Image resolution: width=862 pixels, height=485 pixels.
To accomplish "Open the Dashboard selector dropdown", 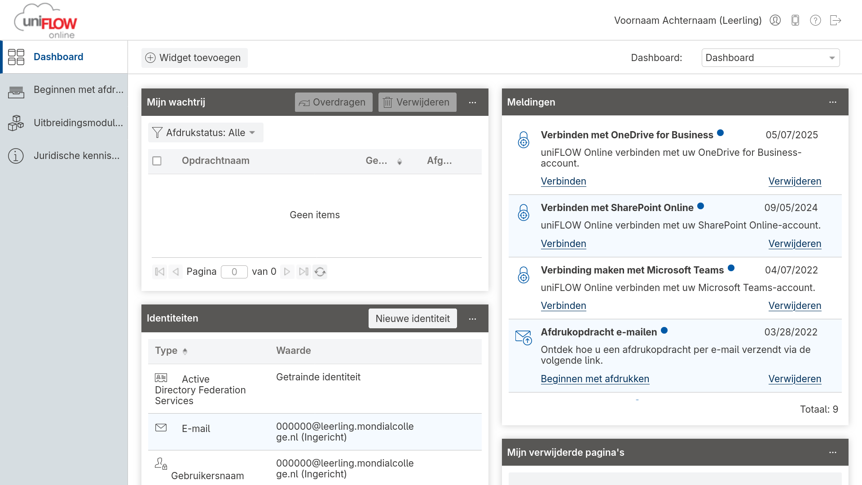I will [832, 57].
